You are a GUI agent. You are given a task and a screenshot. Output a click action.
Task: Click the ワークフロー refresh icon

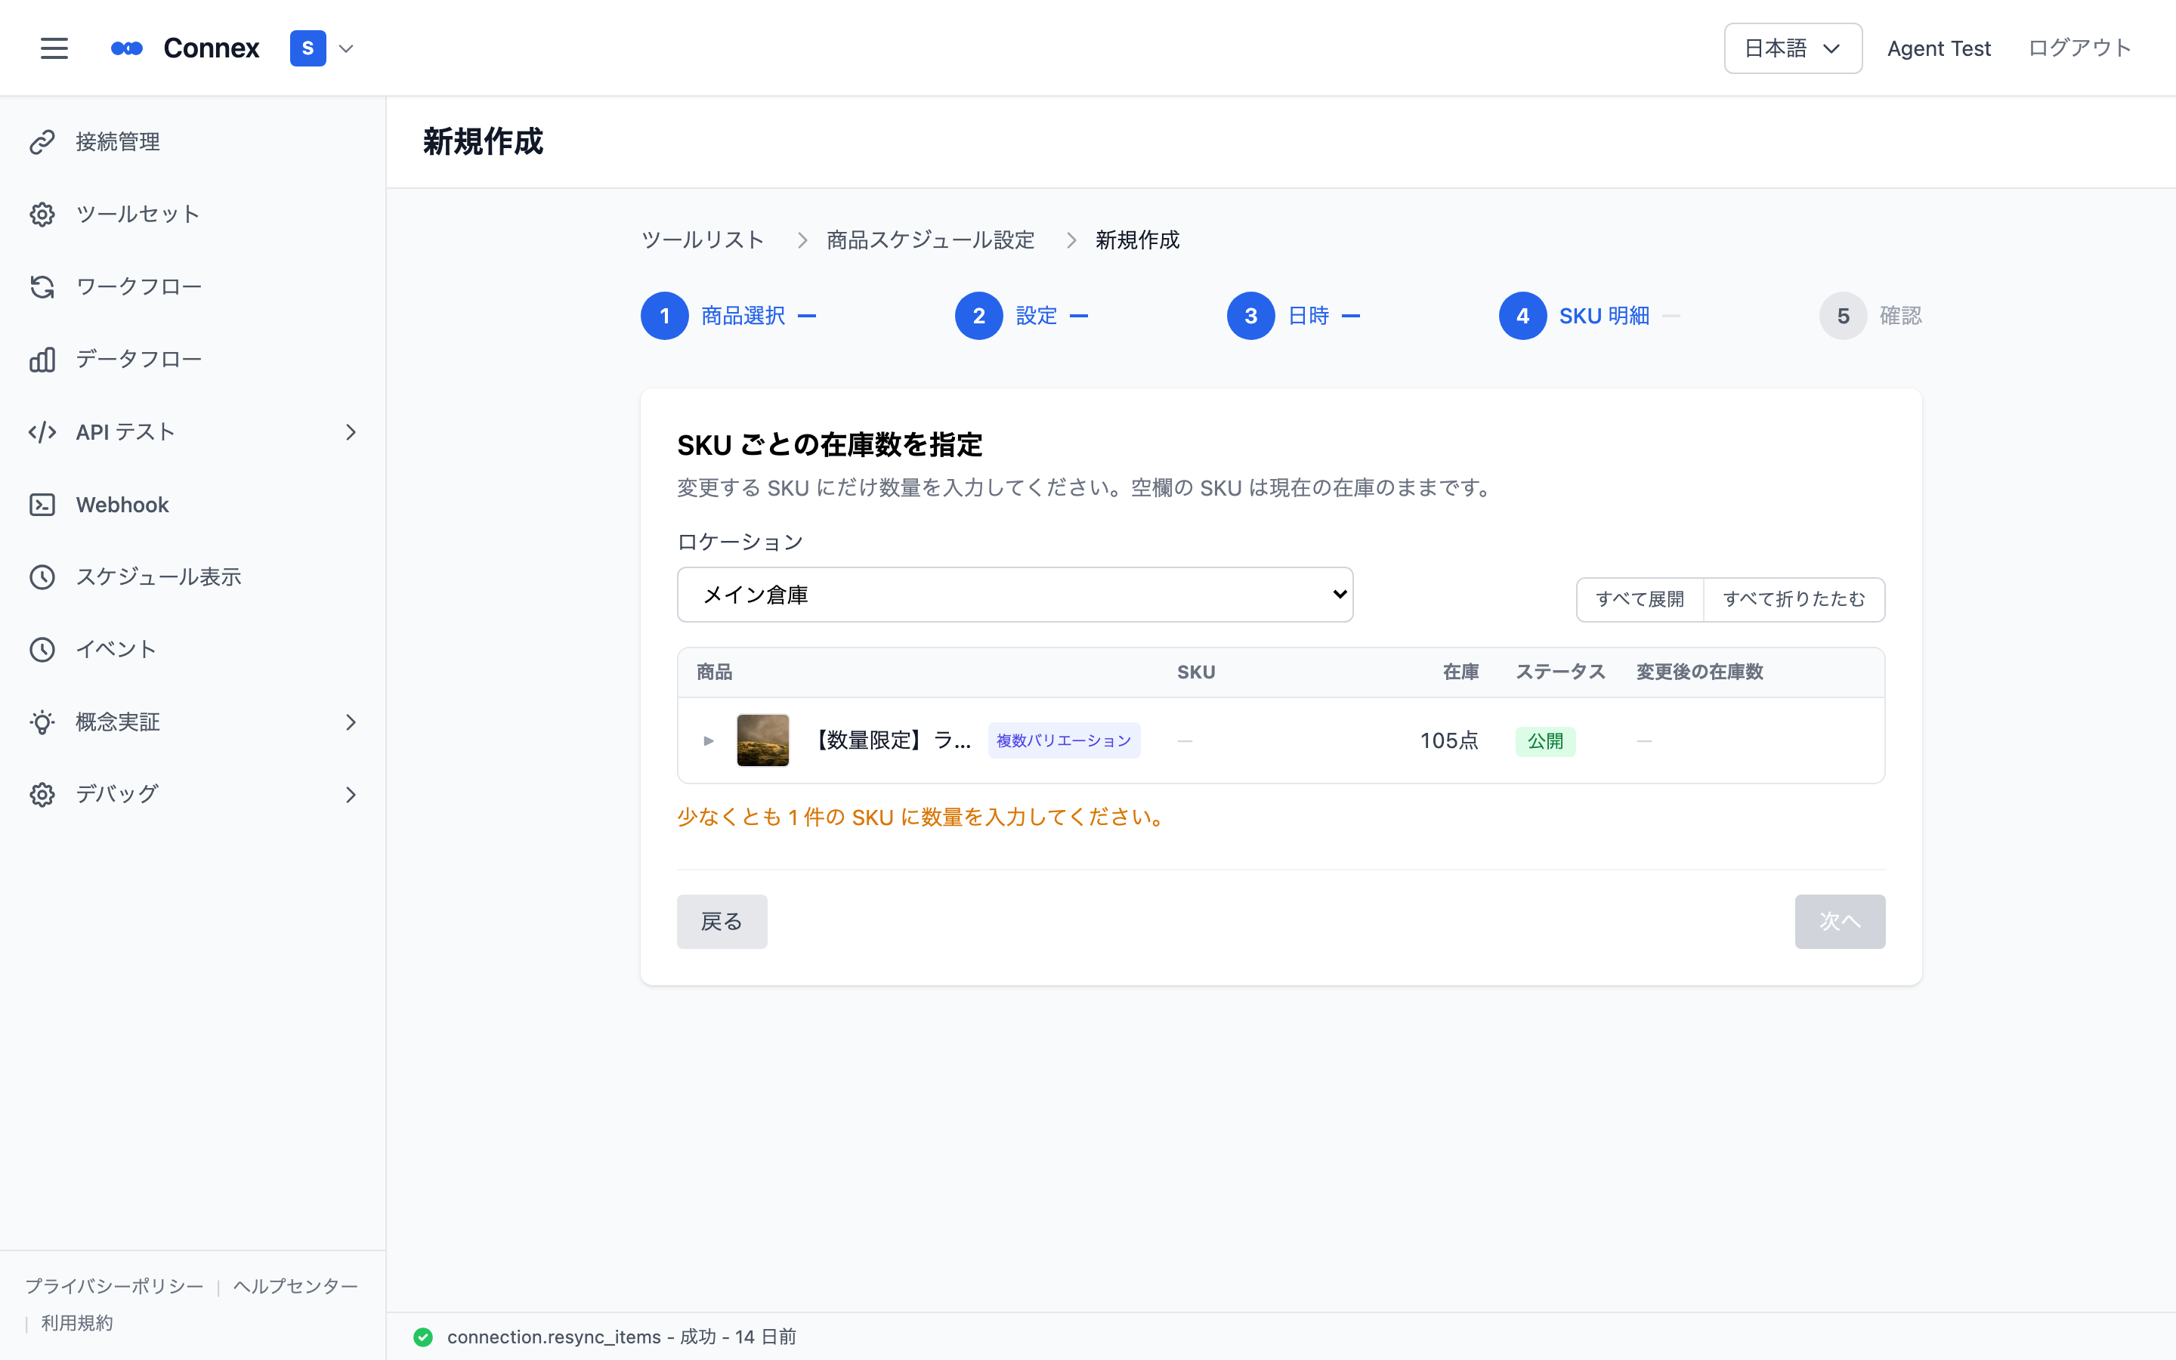pos(42,287)
